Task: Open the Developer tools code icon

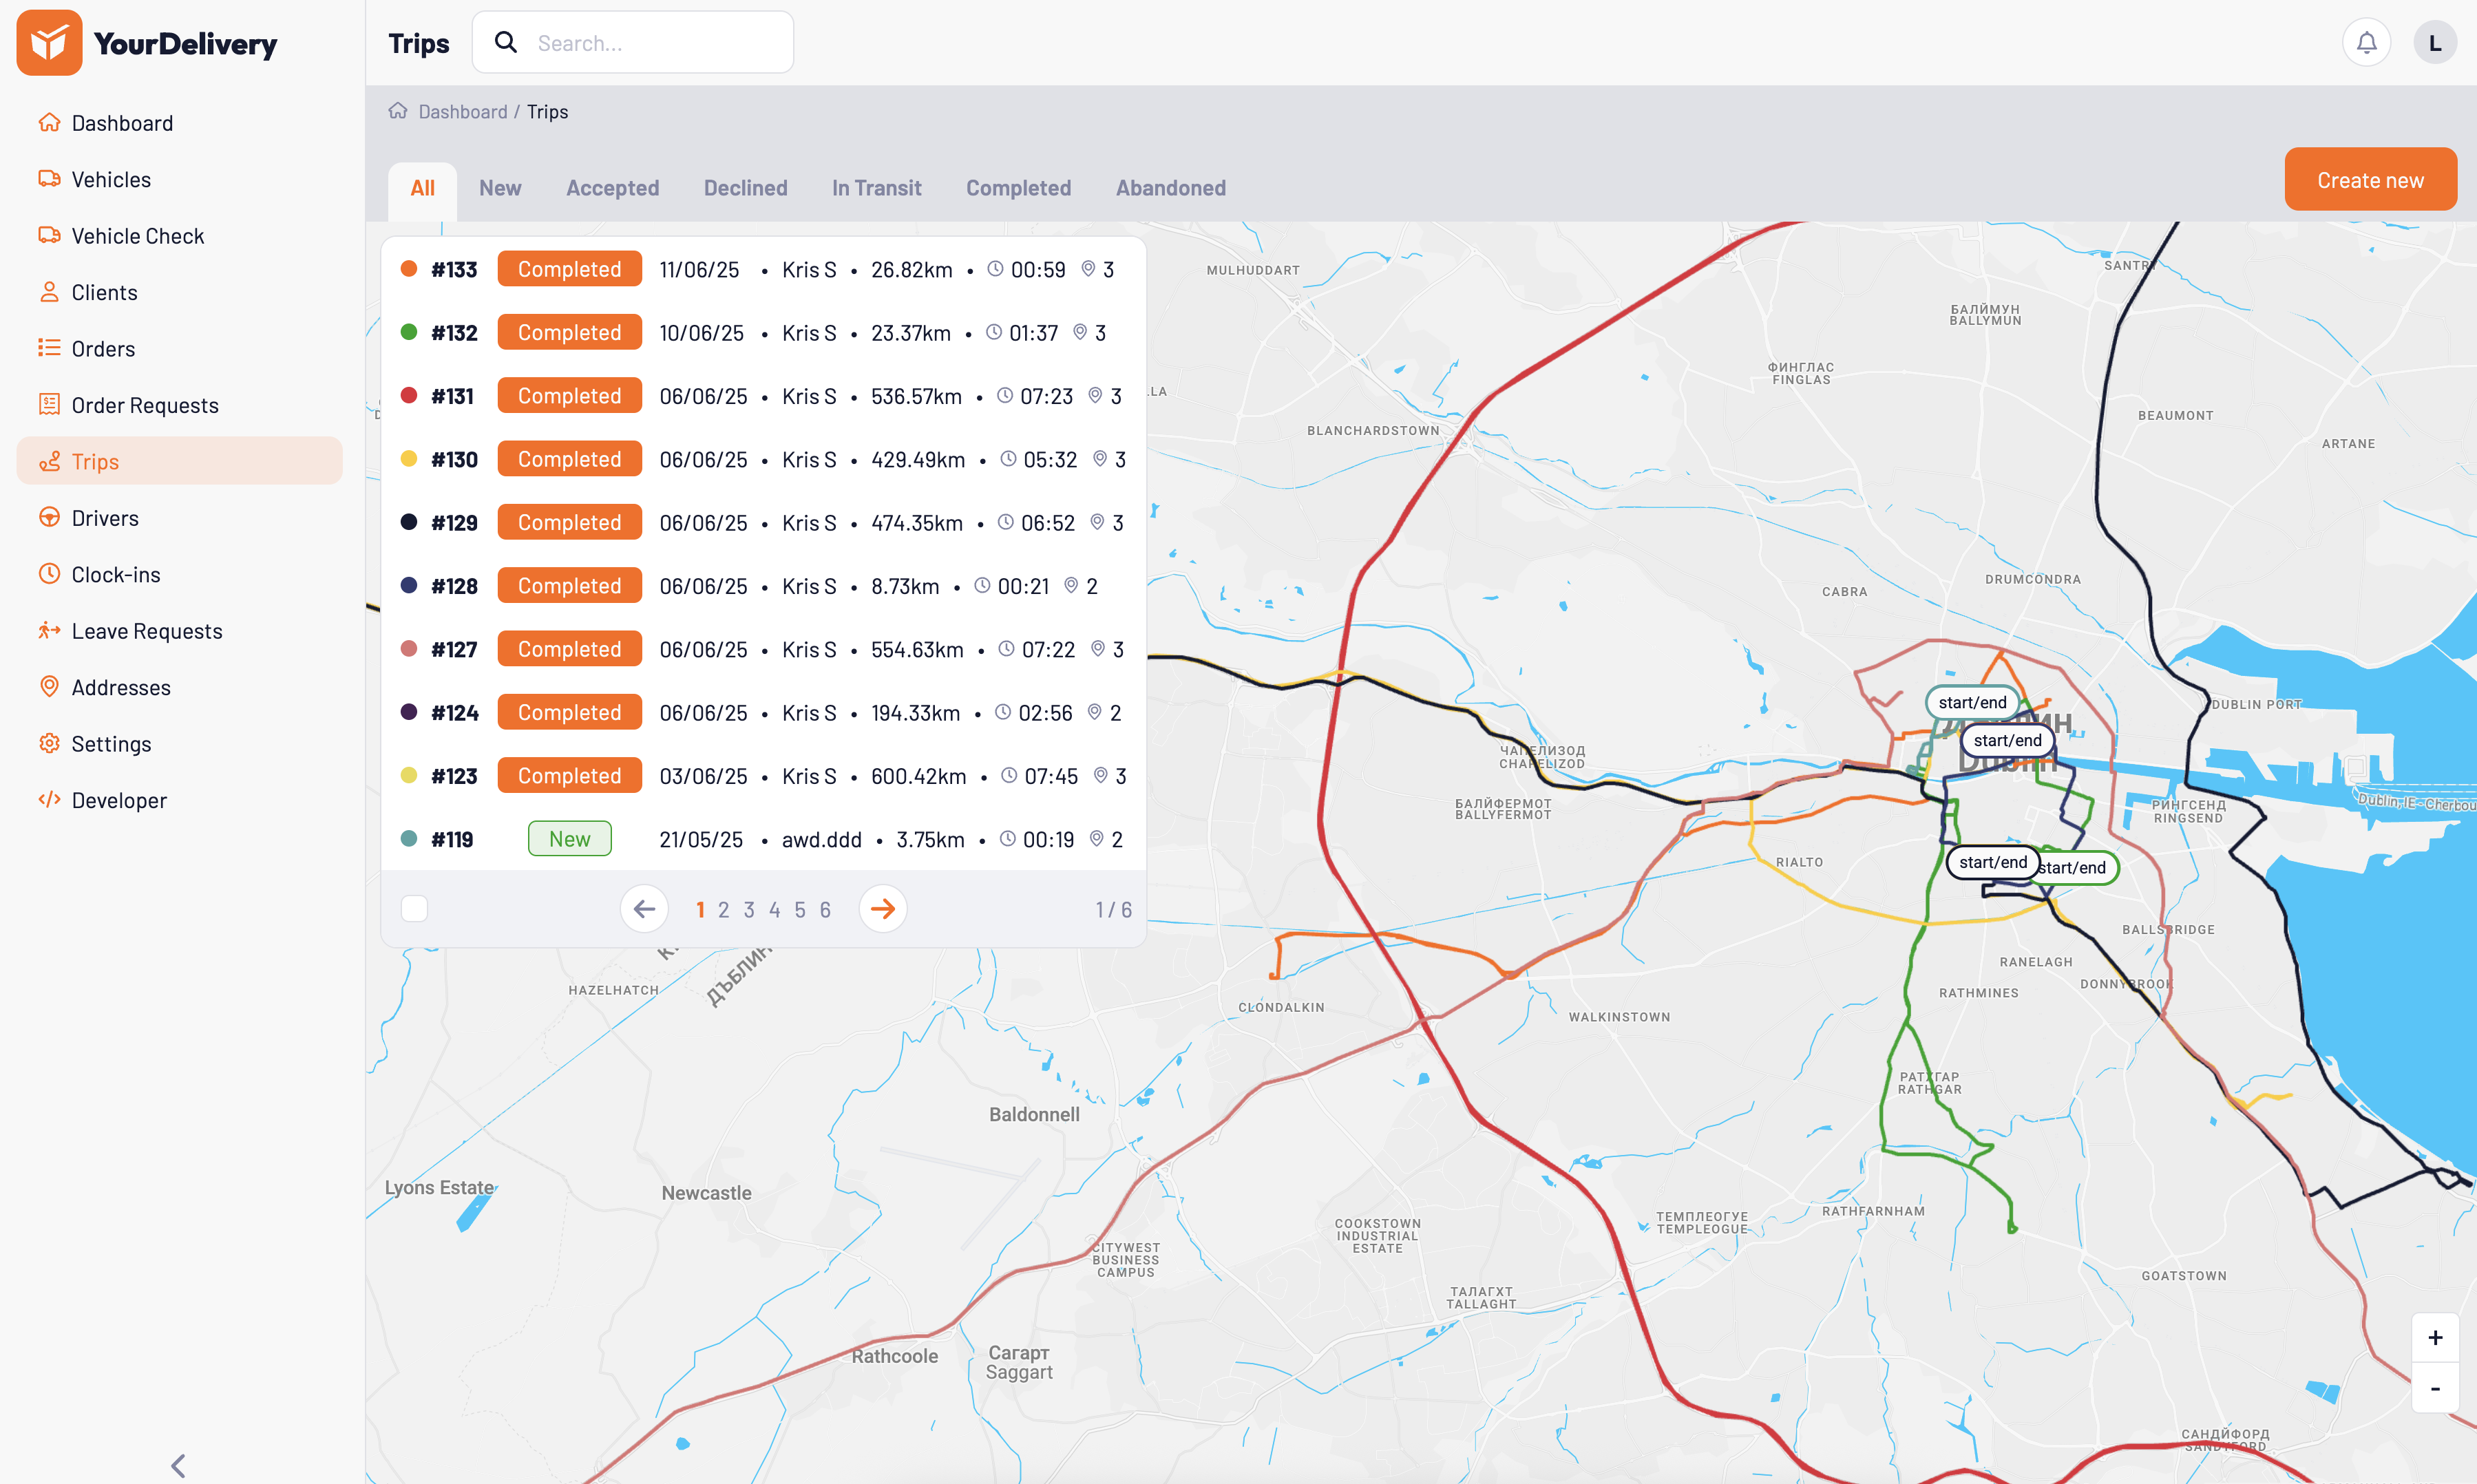Action: pyautogui.click(x=49, y=799)
